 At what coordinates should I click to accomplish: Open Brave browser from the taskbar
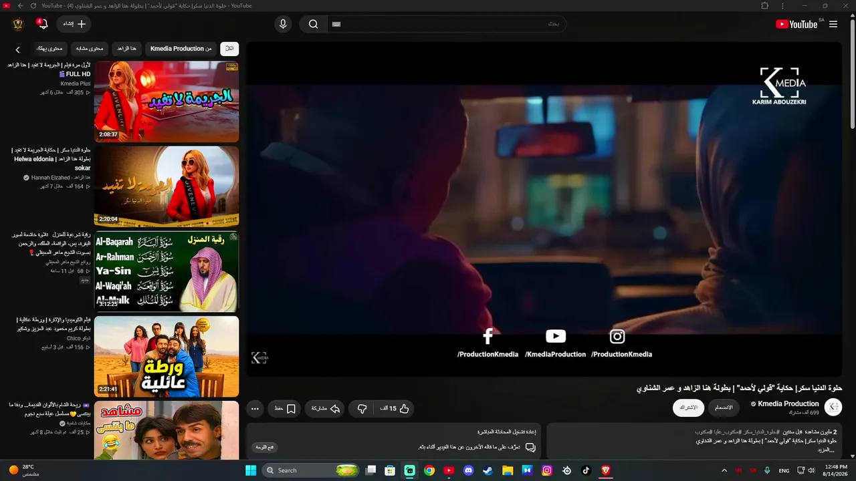(x=606, y=470)
